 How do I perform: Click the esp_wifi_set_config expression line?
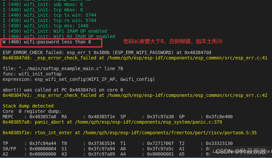(x=79, y=80)
